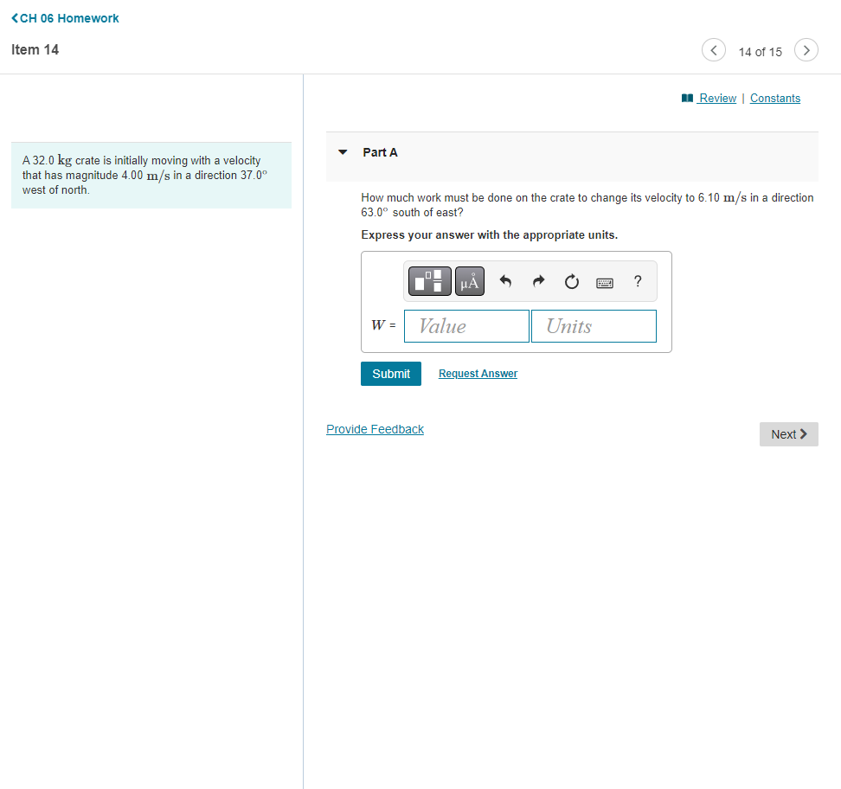Reset the answer with the reset icon

pyautogui.click(x=571, y=280)
